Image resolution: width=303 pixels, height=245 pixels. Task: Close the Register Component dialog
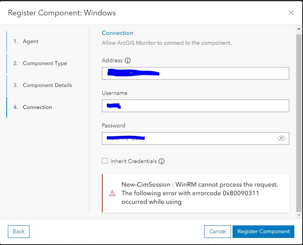click(291, 13)
